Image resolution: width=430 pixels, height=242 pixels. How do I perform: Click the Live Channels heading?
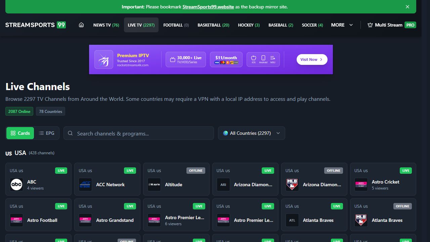tap(38, 86)
